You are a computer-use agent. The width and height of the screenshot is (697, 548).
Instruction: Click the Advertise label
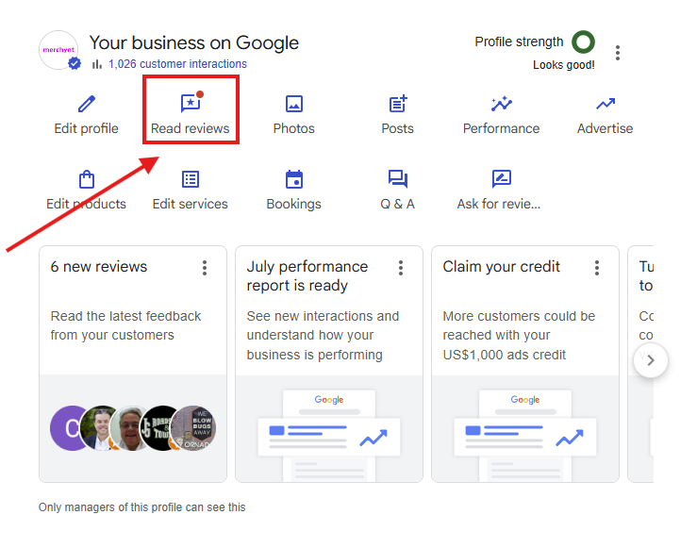tap(605, 128)
